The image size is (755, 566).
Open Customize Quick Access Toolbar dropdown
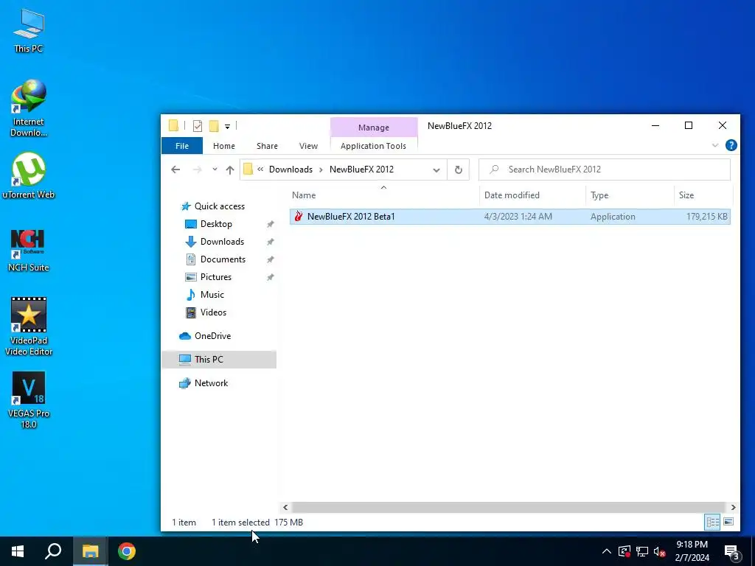[227, 127]
